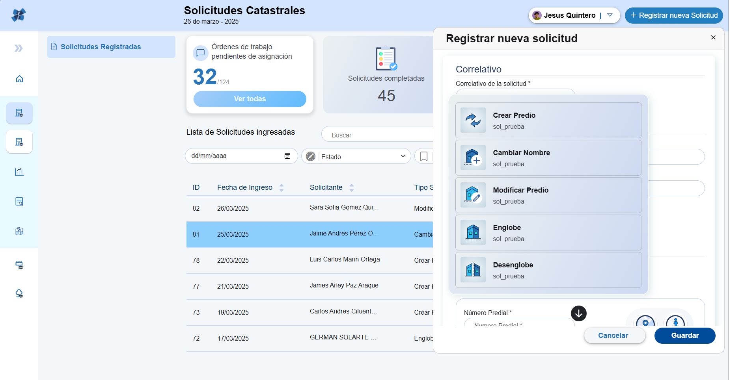
Task: Open the document search sidebar icon
Action: point(19,202)
